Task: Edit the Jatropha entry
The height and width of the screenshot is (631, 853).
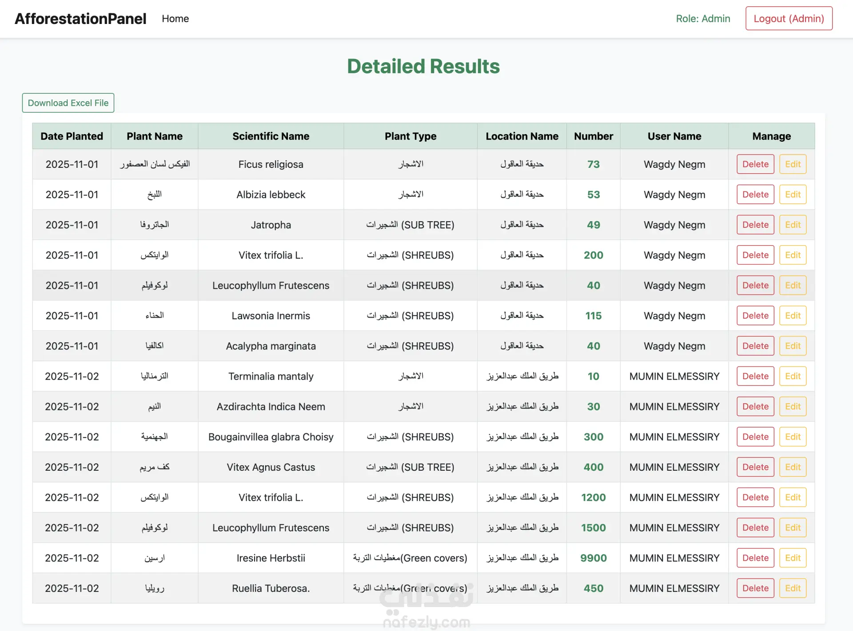Action: pos(792,225)
